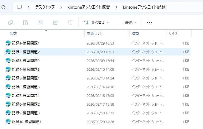The height and width of the screenshot is (129, 203).
Task: Go to kintoneアソシエイト練習 breadcrumb folder
Action: tap(89, 7)
